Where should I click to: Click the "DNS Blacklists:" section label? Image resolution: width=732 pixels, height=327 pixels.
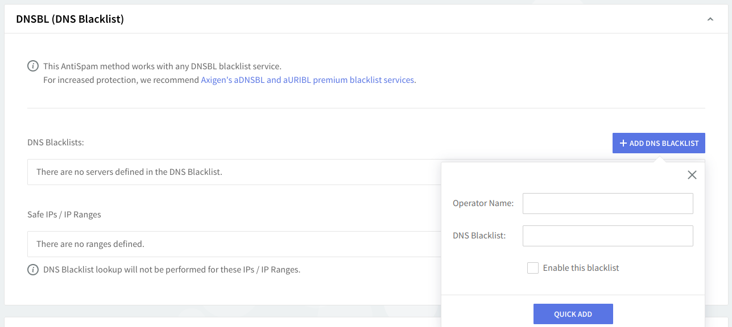pyautogui.click(x=56, y=142)
